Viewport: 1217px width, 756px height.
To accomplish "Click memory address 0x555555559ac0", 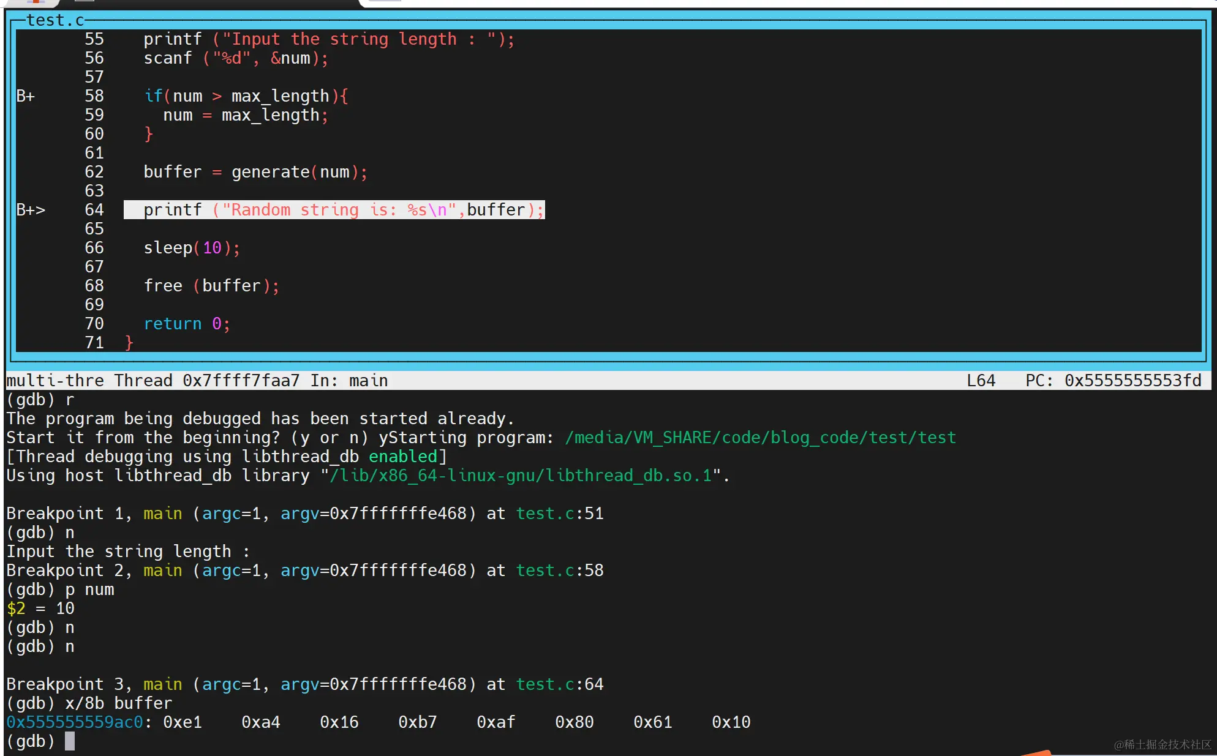I will (x=75, y=722).
